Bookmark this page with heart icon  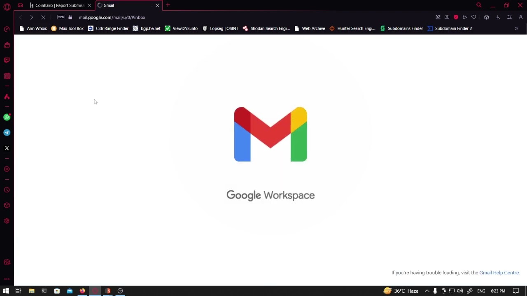point(474,17)
